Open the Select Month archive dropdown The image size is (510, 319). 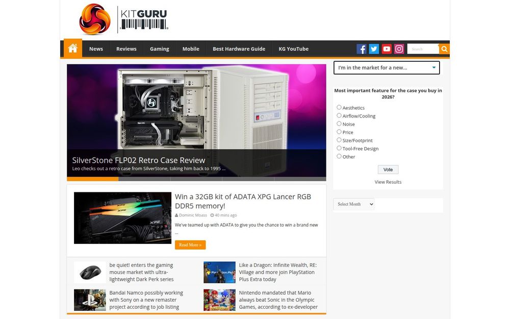click(353, 204)
